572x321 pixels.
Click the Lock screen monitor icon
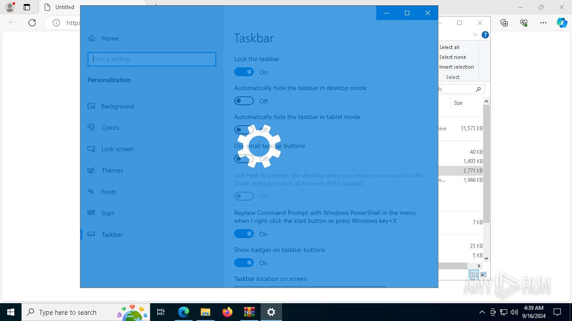click(x=91, y=149)
